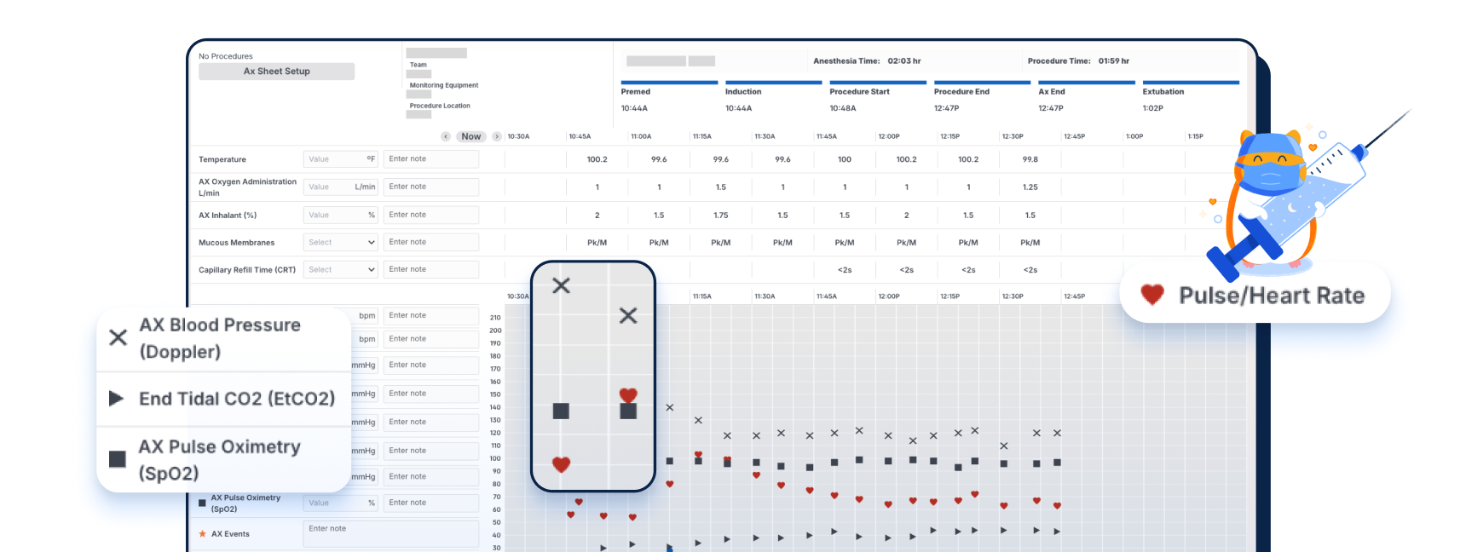Image resolution: width=1466 pixels, height=552 pixels.
Task: Click the Procedure Time 01:59 hr readout
Action: (x=1078, y=61)
